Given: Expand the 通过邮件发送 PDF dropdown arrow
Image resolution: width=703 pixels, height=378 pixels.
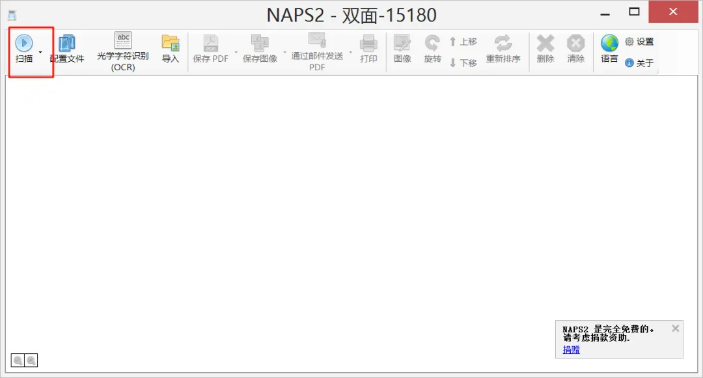Looking at the screenshot, I should 351,52.
